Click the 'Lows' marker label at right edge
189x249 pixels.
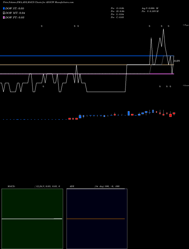click(x=186, y=85)
